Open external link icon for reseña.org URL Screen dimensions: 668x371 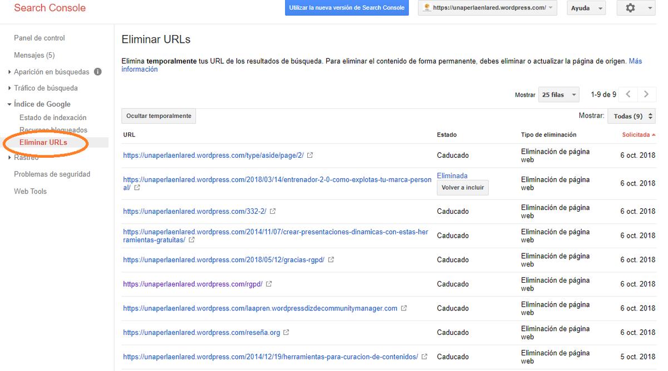tap(286, 332)
